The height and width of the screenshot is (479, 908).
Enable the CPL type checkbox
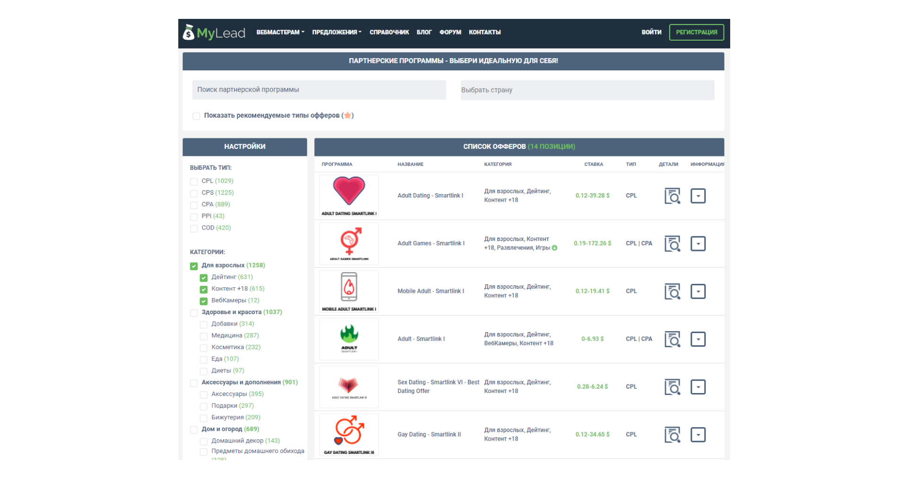194,182
